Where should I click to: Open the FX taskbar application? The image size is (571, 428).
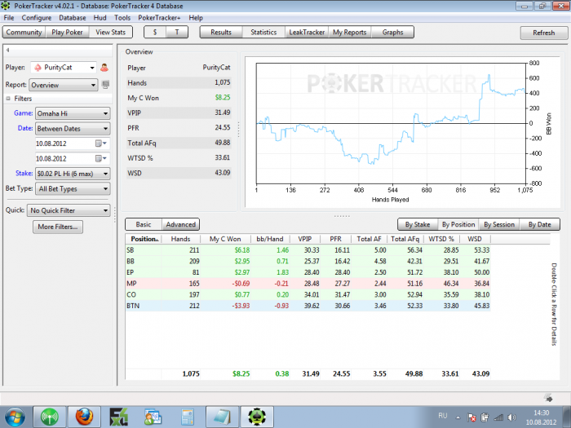point(119,417)
